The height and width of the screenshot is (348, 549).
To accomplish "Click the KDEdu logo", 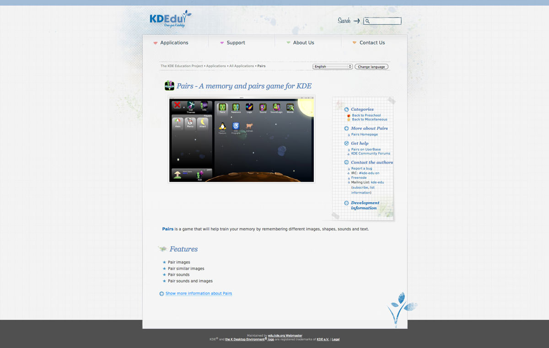I will (170, 20).
